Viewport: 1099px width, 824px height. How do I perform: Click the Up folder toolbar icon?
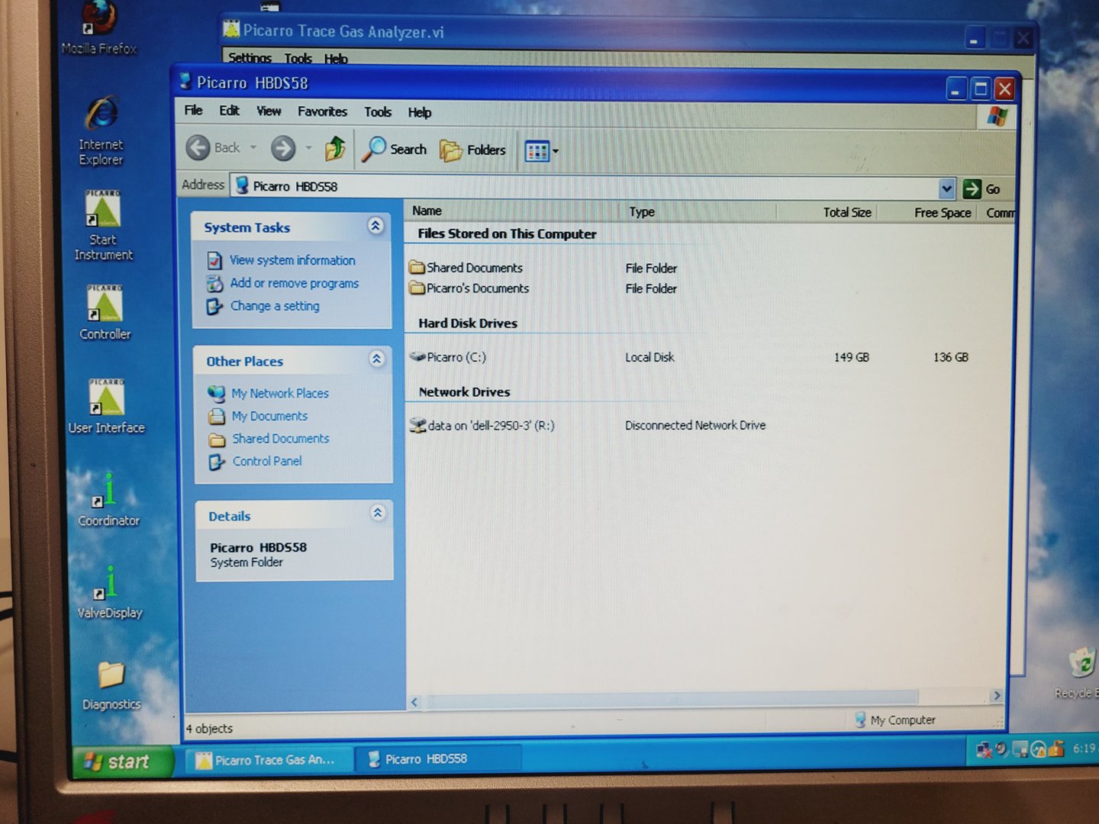point(335,148)
